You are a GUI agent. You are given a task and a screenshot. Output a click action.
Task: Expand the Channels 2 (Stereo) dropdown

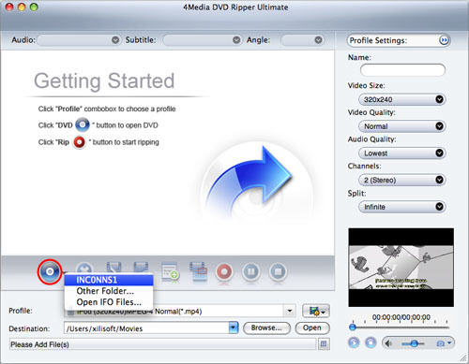(402, 180)
